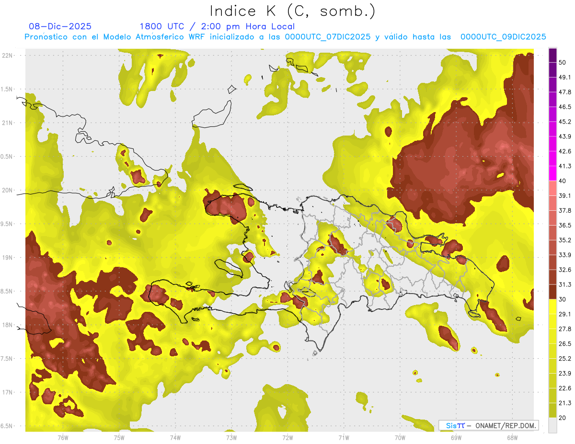
Task: Click the '50' colorbar value
Action: click(563, 62)
